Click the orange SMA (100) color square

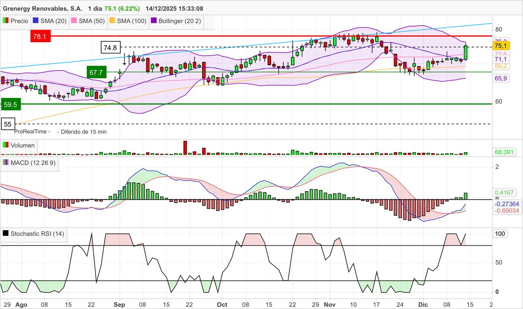tap(112, 21)
